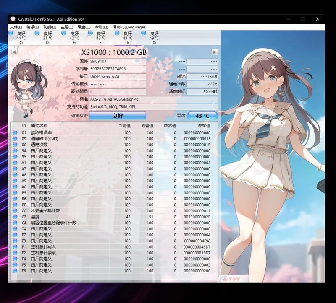Click the C: drive health status orb
Screen dimensions: 336x303
[11, 33]
